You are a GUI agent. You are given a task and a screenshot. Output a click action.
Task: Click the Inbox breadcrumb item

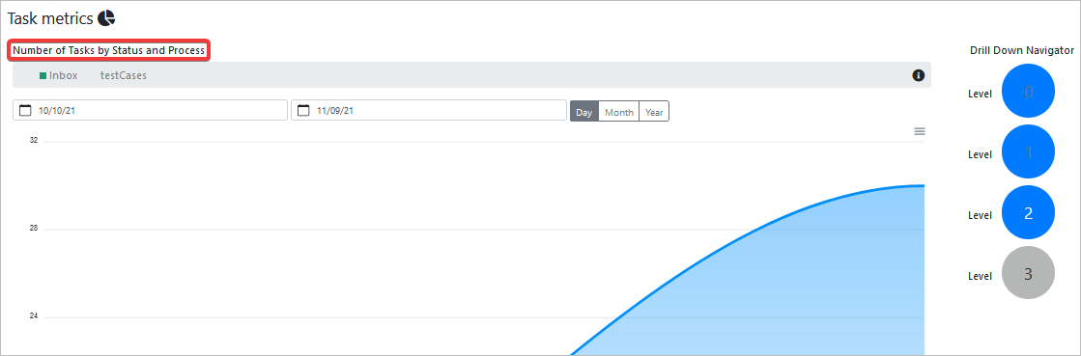point(64,76)
